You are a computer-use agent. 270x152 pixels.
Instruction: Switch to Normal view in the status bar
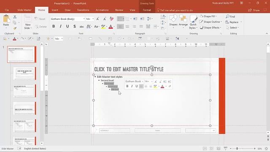tap(205, 149)
